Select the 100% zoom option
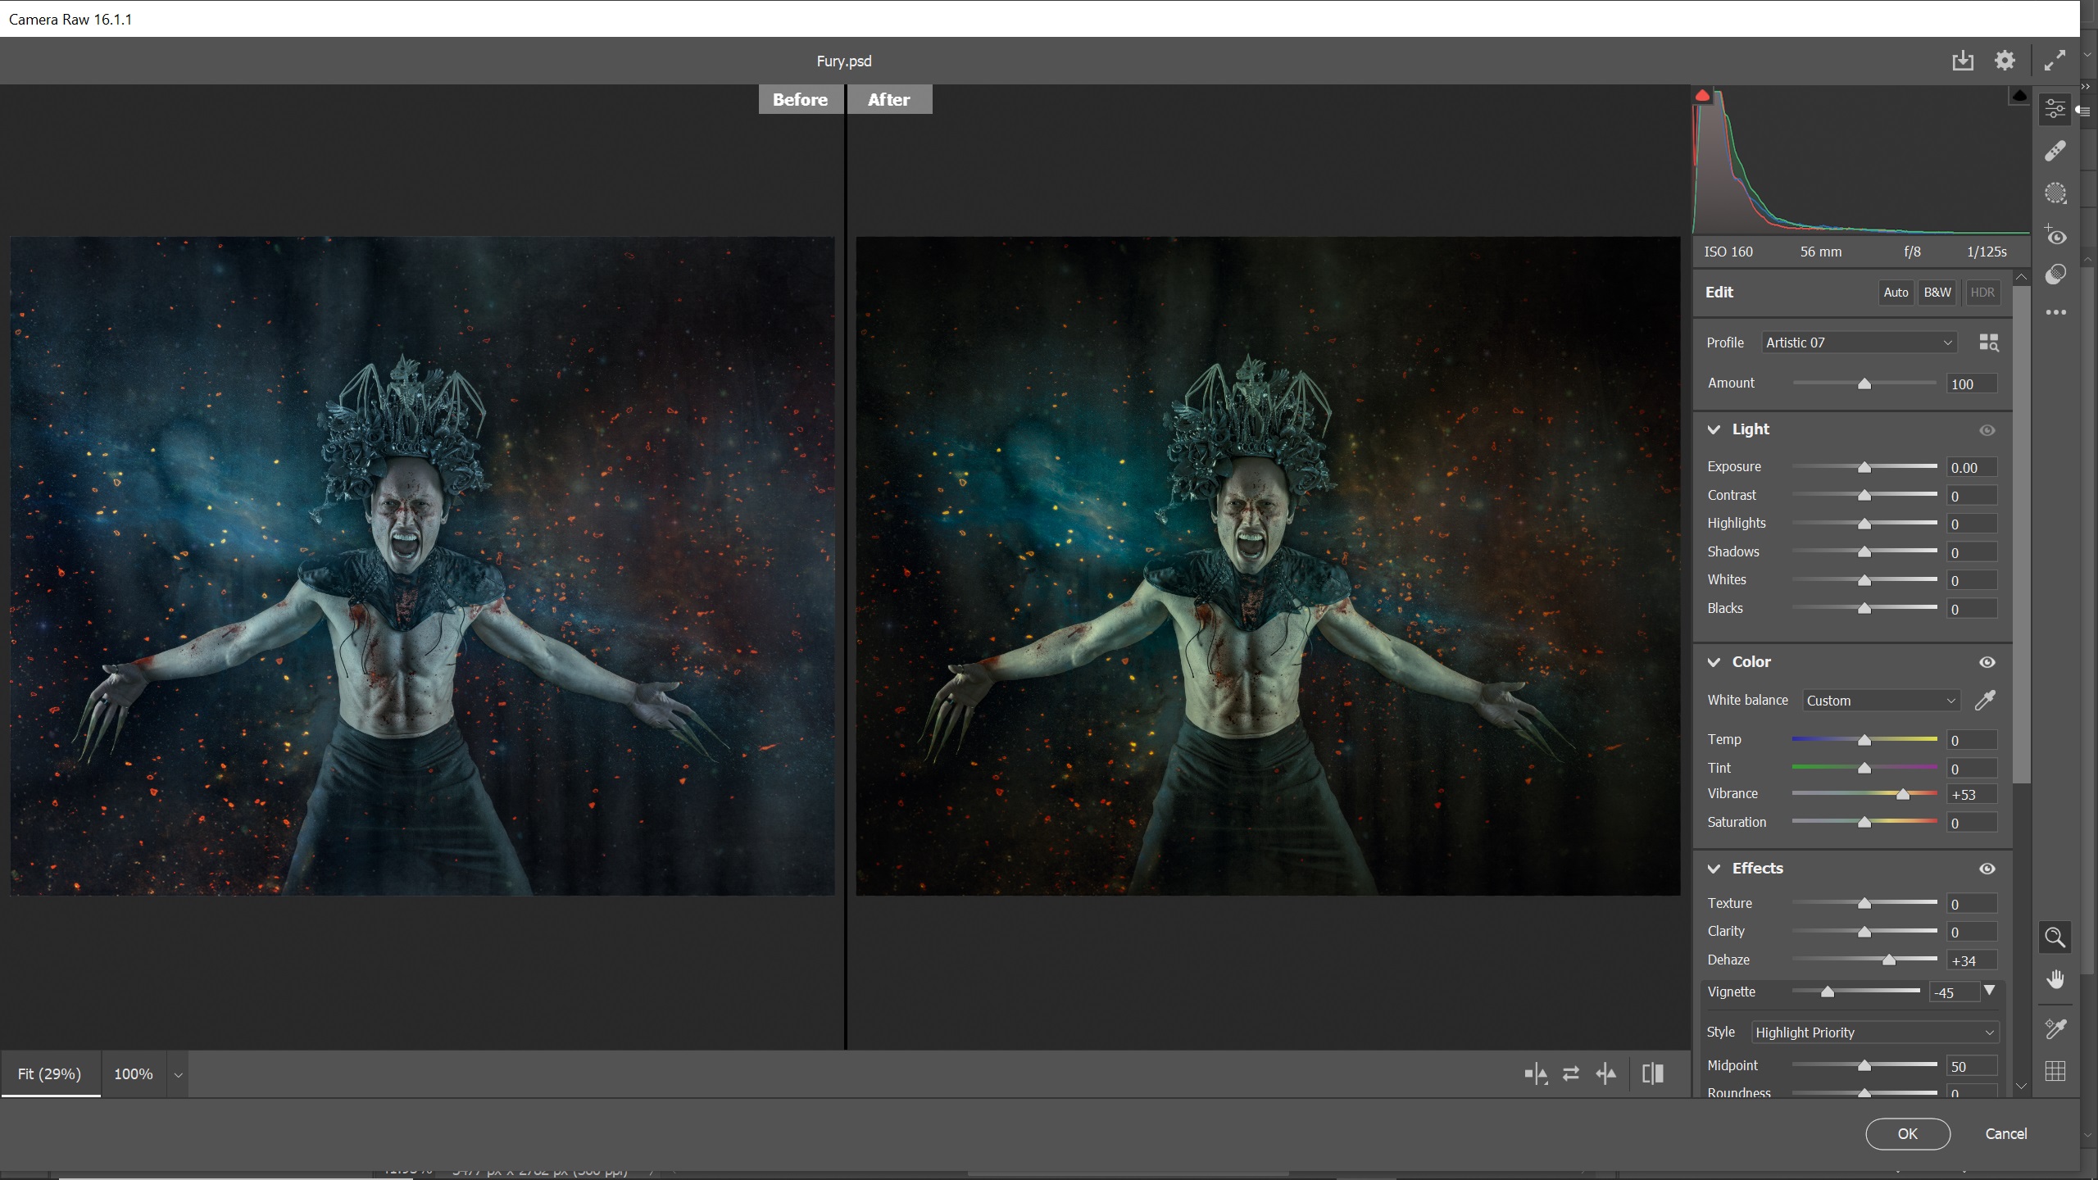The height and width of the screenshot is (1180, 2098). coord(134,1073)
